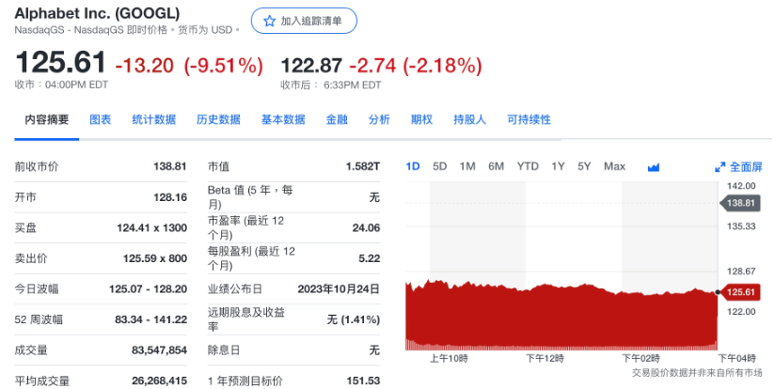Select the 5D chart range

[x=439, y=166]
